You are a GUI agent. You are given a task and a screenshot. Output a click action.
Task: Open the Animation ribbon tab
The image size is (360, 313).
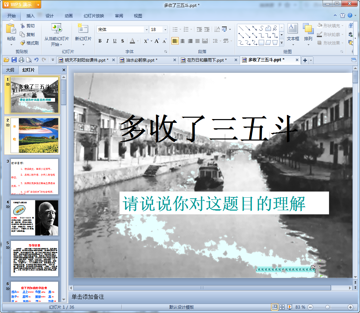pyautogui.click(x=68, y=16)
